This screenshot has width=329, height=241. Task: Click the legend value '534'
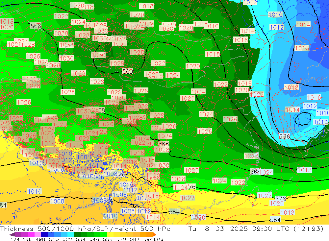(x=81, y=239)
